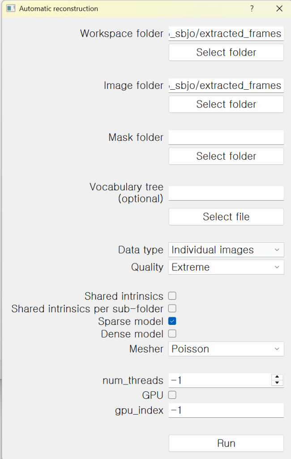Enable the Dense model checkbox

tap(172, 334)
